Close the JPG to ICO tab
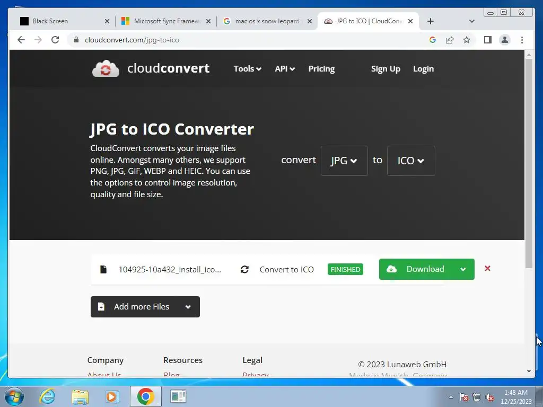 coord(410,21)
